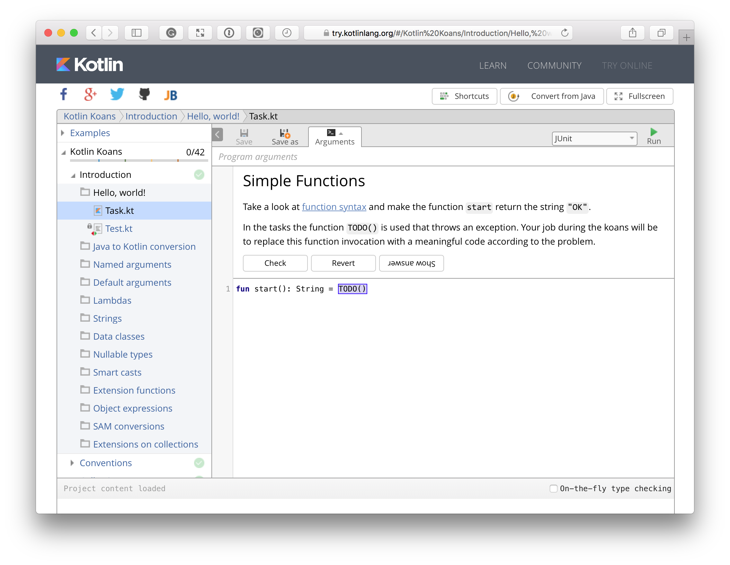The image size is (730, 565).
Task: Open the COMMUNITY menu item
Action: (554, 65)
